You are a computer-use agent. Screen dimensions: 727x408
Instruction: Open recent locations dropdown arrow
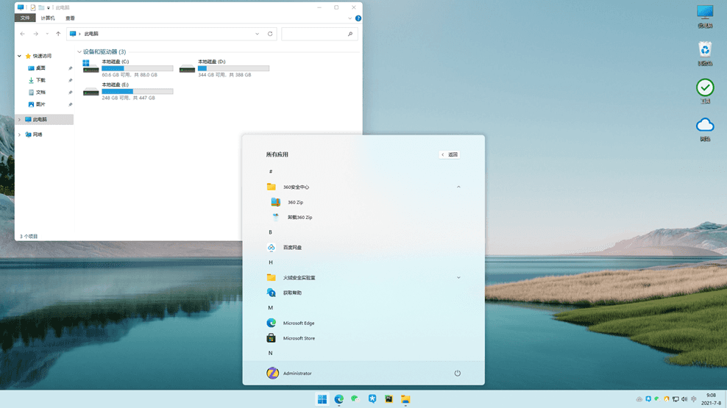[47, 34]
